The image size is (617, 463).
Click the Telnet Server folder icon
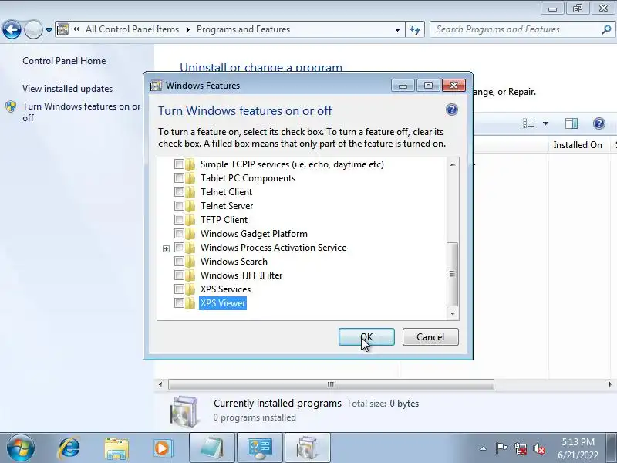click(190, 206)
